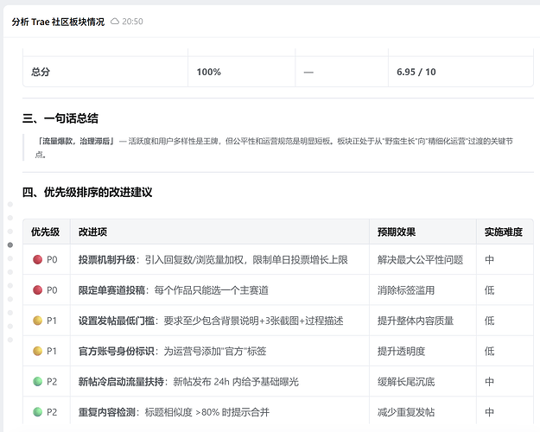Click the red P0 dot in 限定单赛道投稿 row

[x=37, y=290]
